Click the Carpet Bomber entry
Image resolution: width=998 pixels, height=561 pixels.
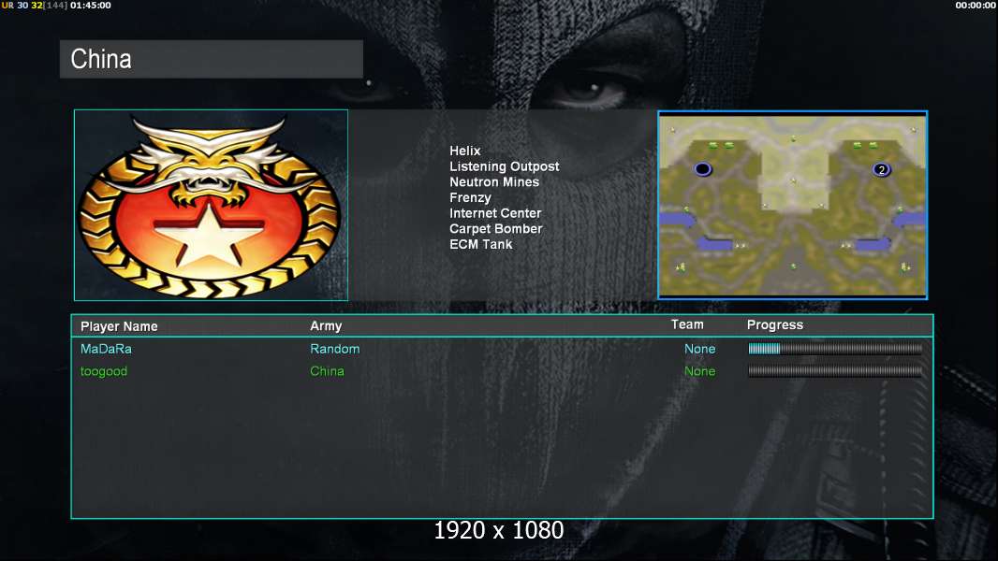coord(496,229)
